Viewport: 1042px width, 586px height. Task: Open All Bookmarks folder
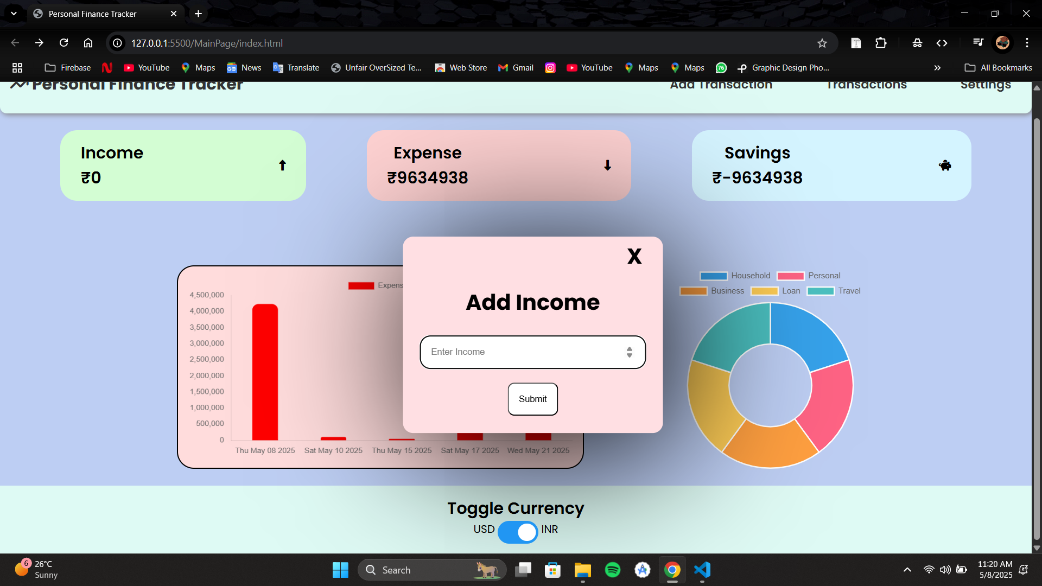(x=998, y=68)
